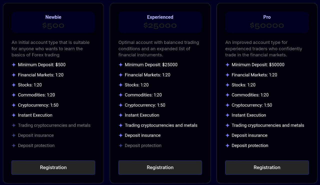This screenshot has height=185, width=320.
Task: Click the star beside Newbie's Financial Markets: 1:20
Action: coord(14,75)
